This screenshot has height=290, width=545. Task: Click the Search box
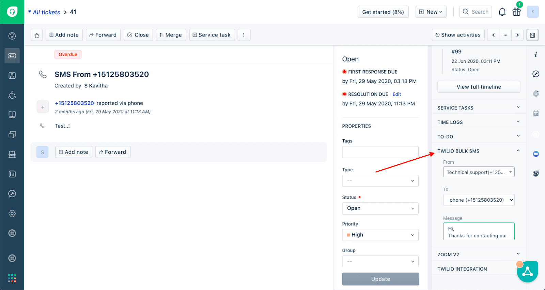(x=476, y=12)
